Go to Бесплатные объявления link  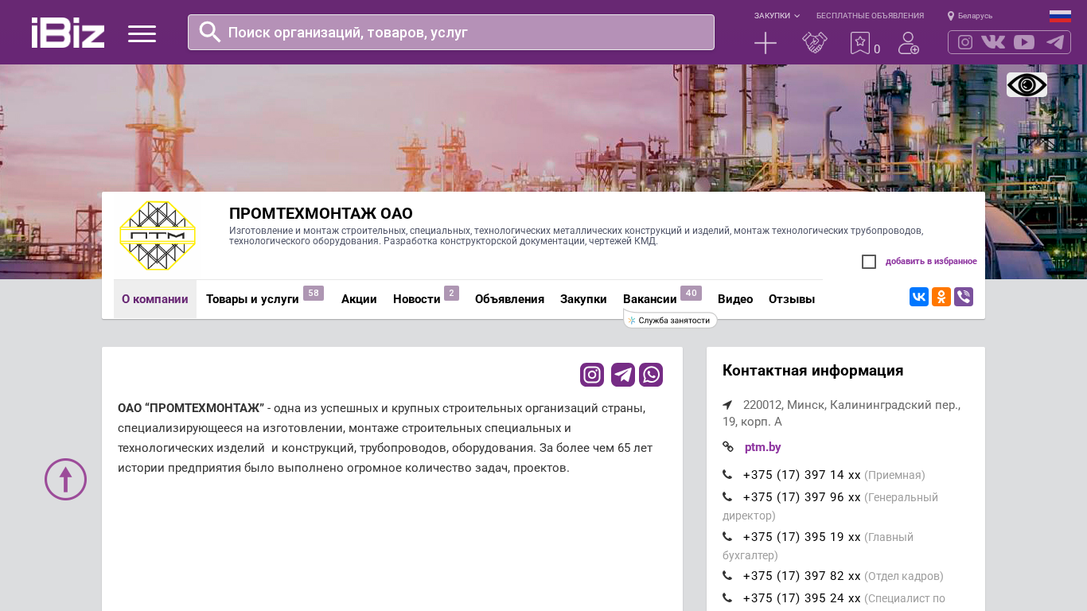[870, 16]
